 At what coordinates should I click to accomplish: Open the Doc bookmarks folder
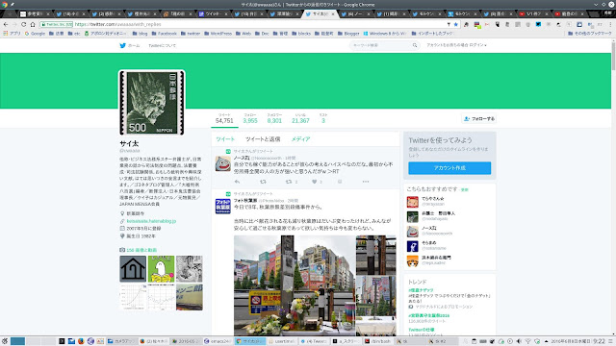(x=262, y=34)
